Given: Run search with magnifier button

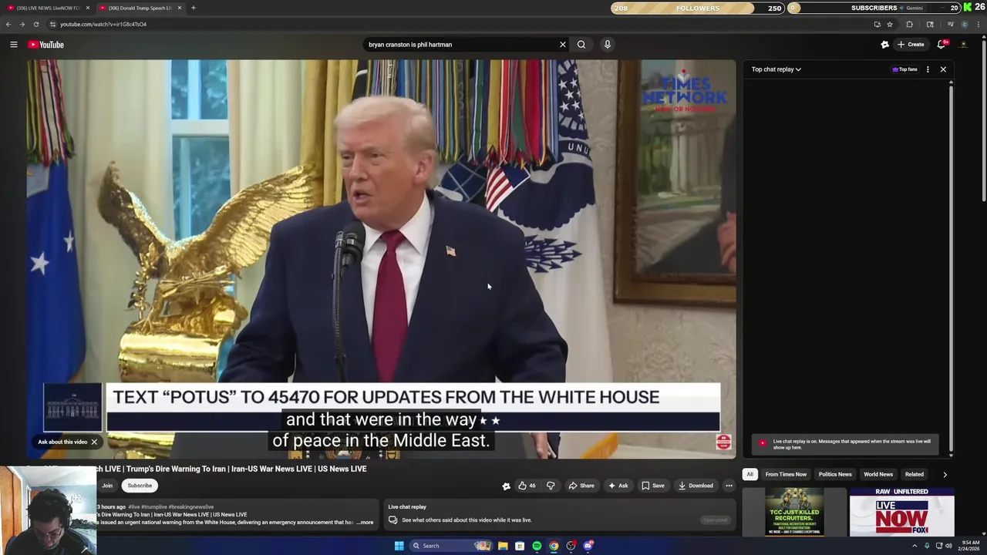Looking at the screenshot, I should (x=581, y=45).
